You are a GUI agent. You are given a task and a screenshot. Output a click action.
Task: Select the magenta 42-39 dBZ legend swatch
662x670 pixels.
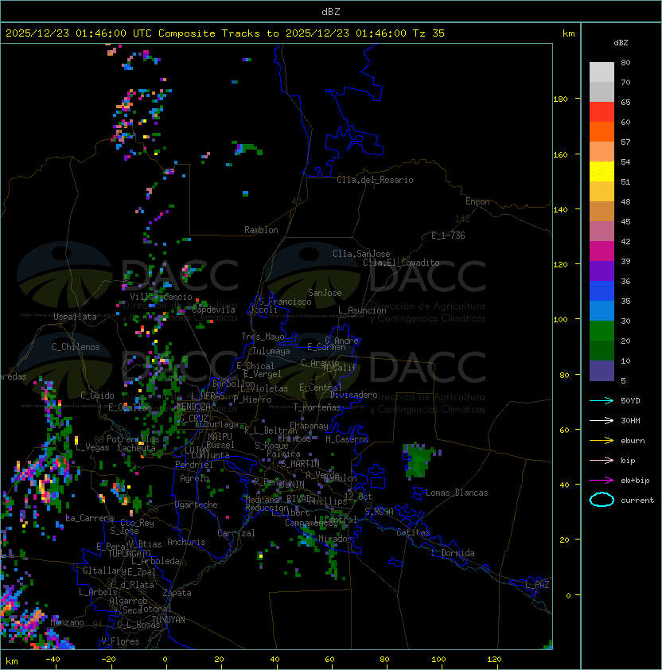point(602,251)
